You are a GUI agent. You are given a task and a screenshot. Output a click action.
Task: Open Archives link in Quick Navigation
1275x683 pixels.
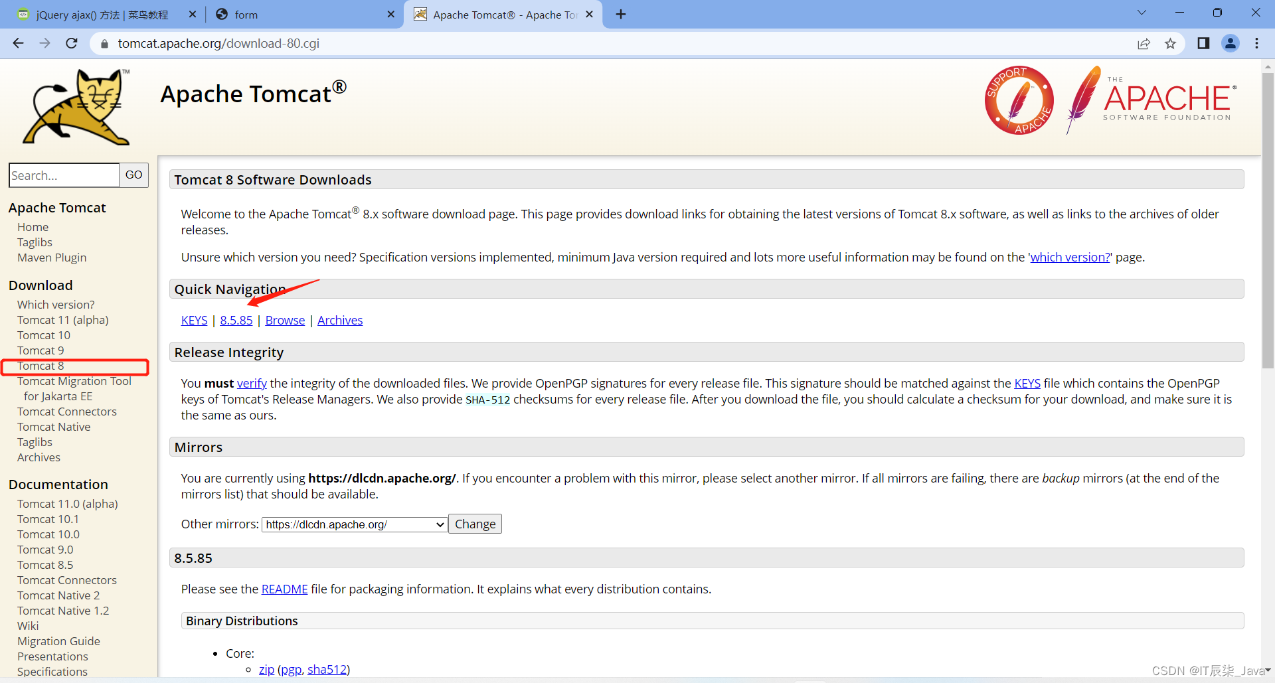tap(340, 321)
